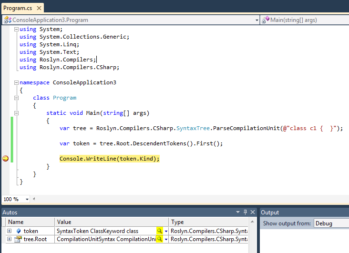
Task: Open visualizer magnifier for token value
Action: [x=159, y=231]
